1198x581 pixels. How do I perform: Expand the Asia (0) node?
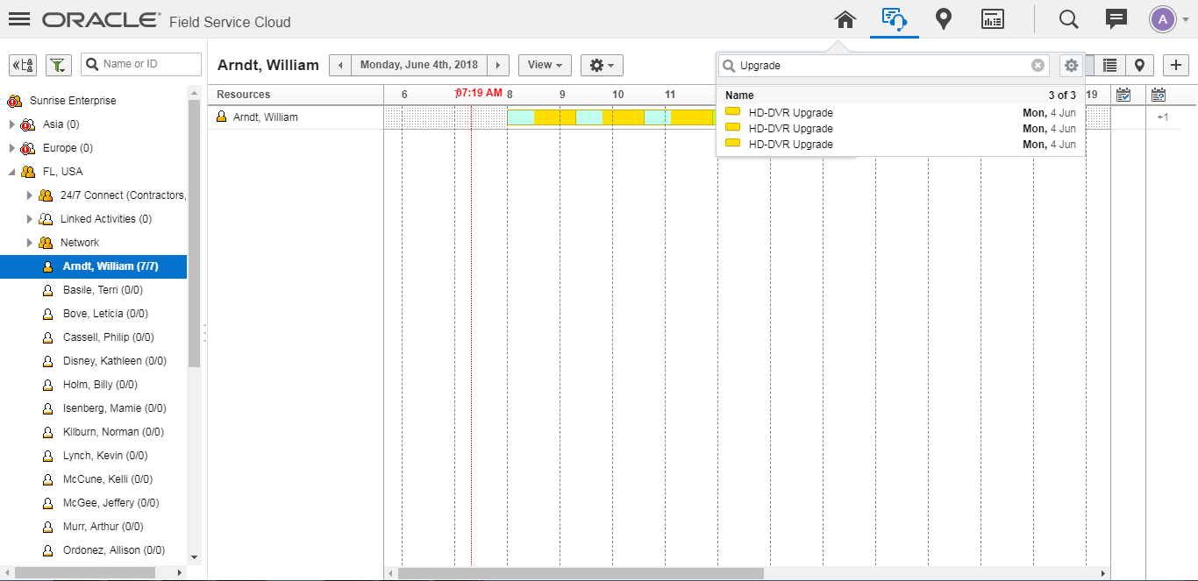(x=11, y=124)
